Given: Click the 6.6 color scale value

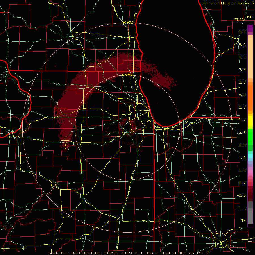Looking at the screenshot, I should 242,82.
